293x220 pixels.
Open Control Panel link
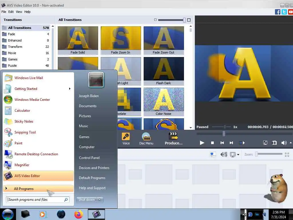click(89, 158)
